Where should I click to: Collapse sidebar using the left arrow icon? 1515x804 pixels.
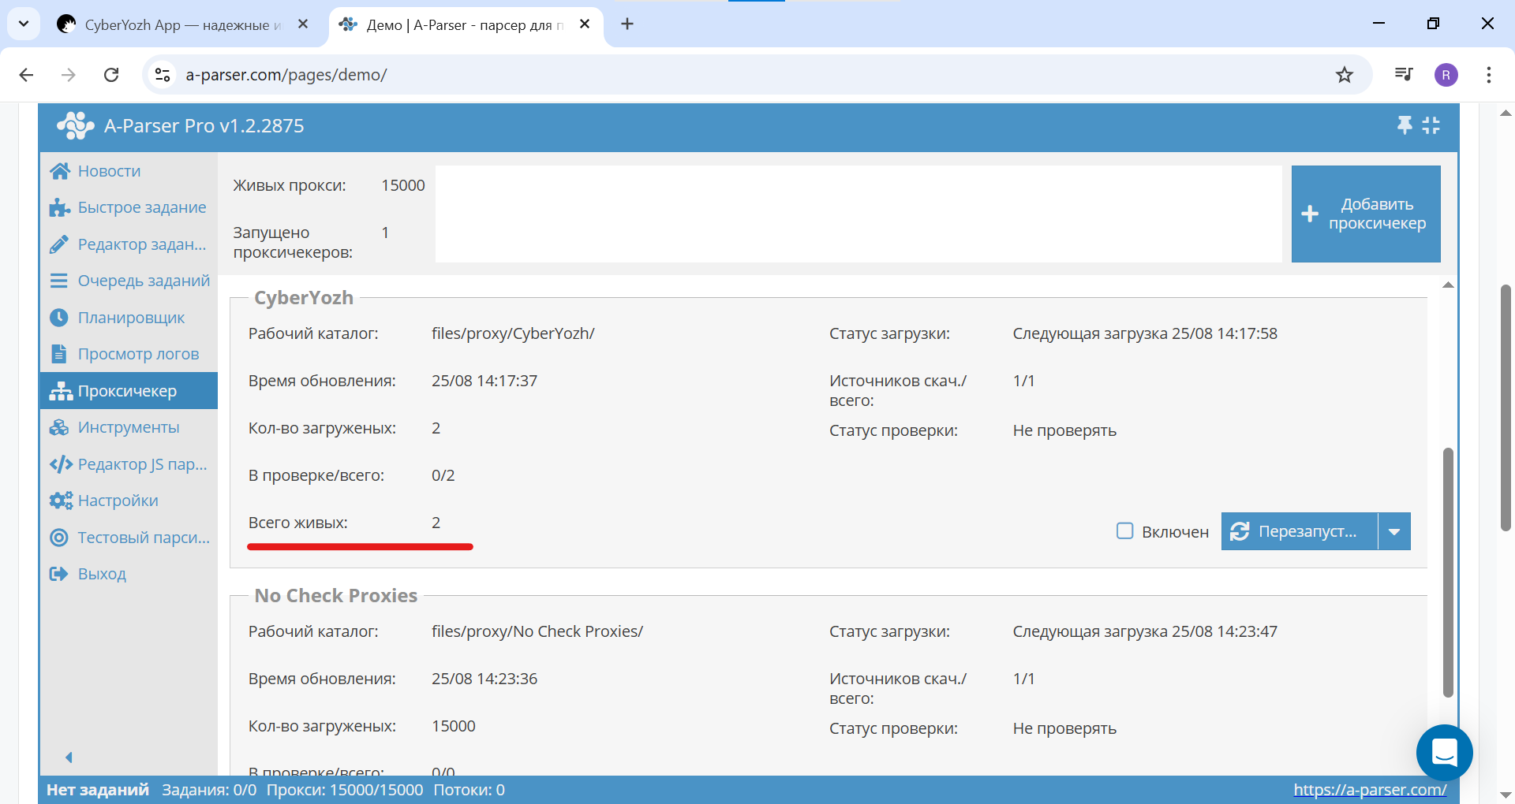[69, 757]
